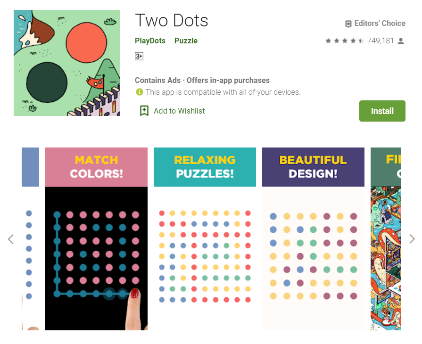The height and width of the screenshot is (344, 422).
Task: Click the Editors' Choice badge icon
Action: [x=348, y=23]
